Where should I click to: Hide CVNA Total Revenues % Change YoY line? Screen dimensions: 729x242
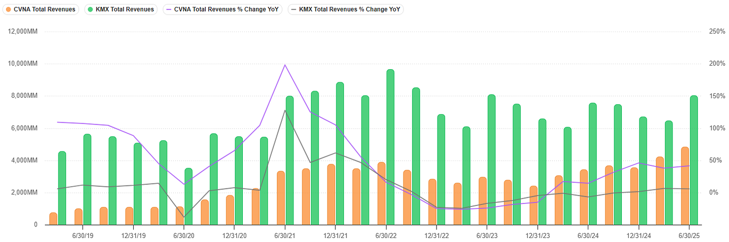tap(223, 10)
